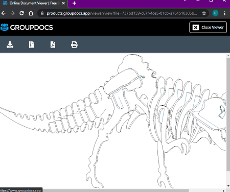Open Chrome three-dot menu
230x192 pixels.
pyautogui.click(x=225, y=13)
